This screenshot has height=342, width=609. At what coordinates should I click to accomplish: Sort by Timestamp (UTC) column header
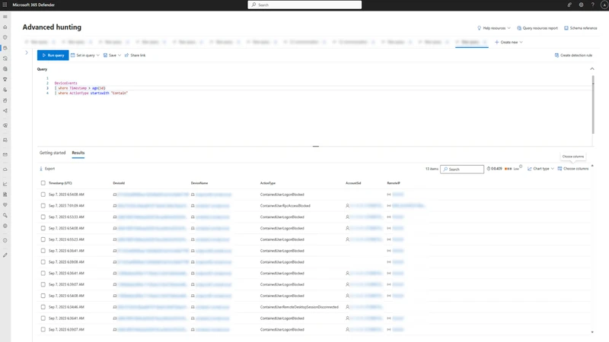tap(60, 183)
